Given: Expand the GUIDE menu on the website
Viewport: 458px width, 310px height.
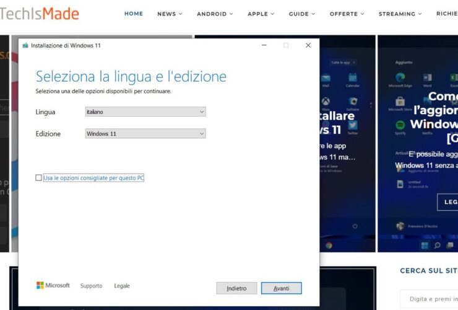Looking at the screenshot, I should tap(302, 14).
